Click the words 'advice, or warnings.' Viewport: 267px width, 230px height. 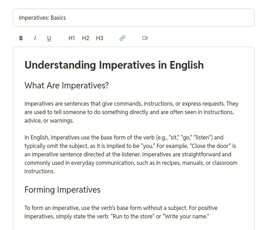(49, 121)
